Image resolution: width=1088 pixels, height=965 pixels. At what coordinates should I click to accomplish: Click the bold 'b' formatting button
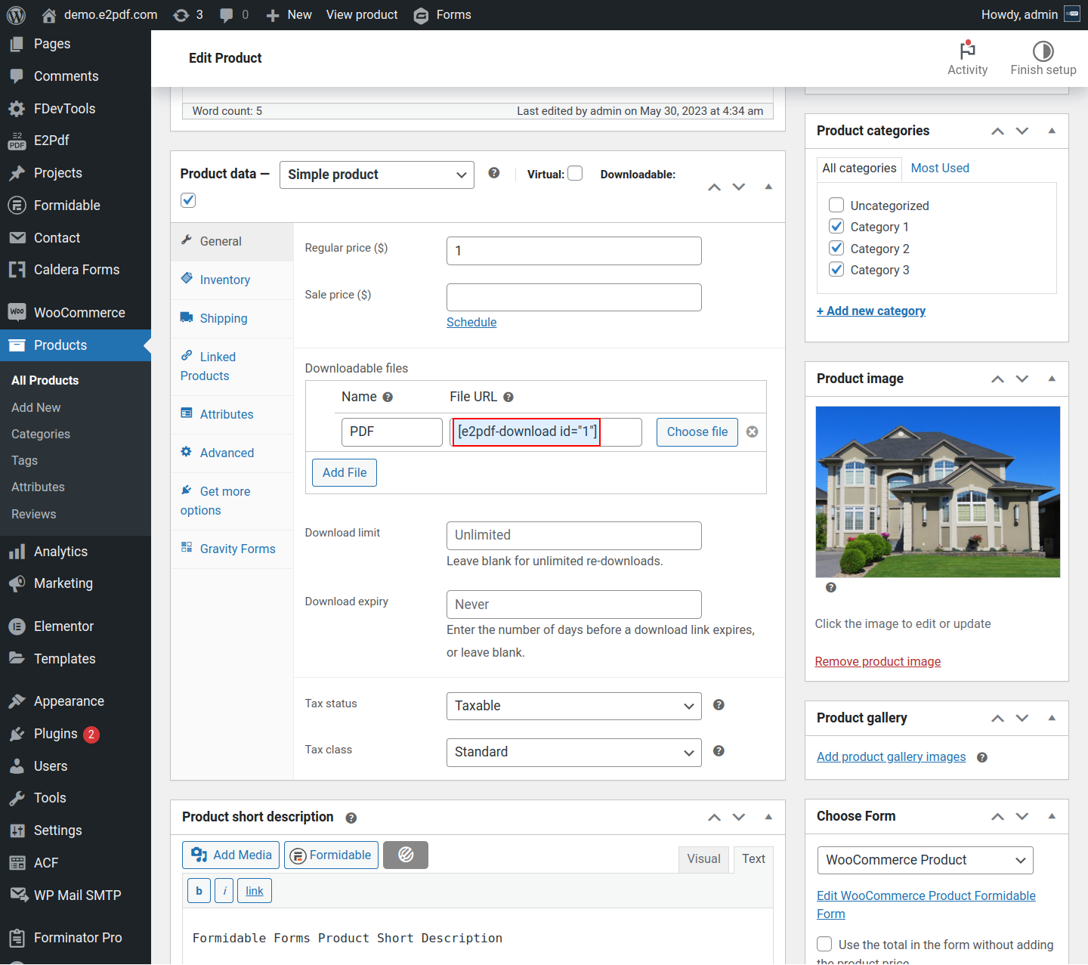pos(199,891)
